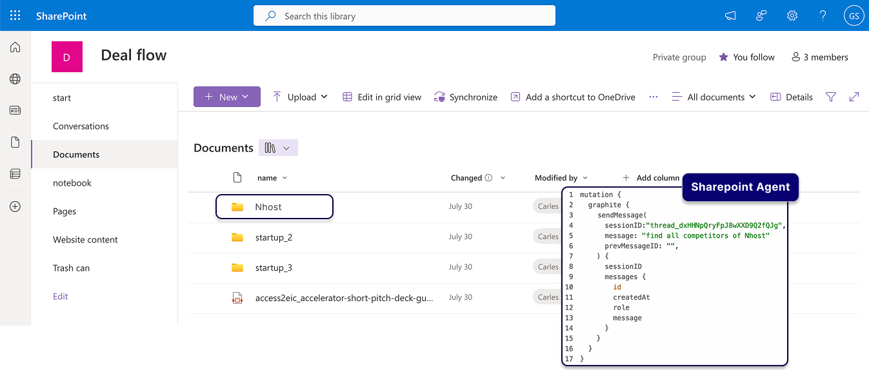869x372 pixels.
Task: Click Add column
Action: 651,178
